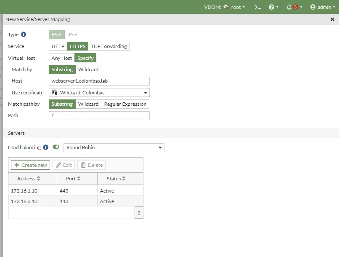Open the notifications bell with 3 alerts

tap(294, 7)
